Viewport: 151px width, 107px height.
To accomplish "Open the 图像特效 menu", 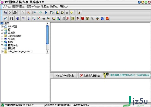I will tap(33, 6).
